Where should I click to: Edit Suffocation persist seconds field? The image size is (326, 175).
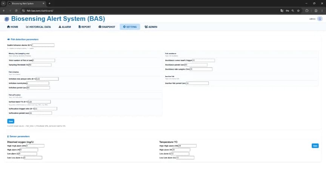pyautogui.click(x=40, y=113)
